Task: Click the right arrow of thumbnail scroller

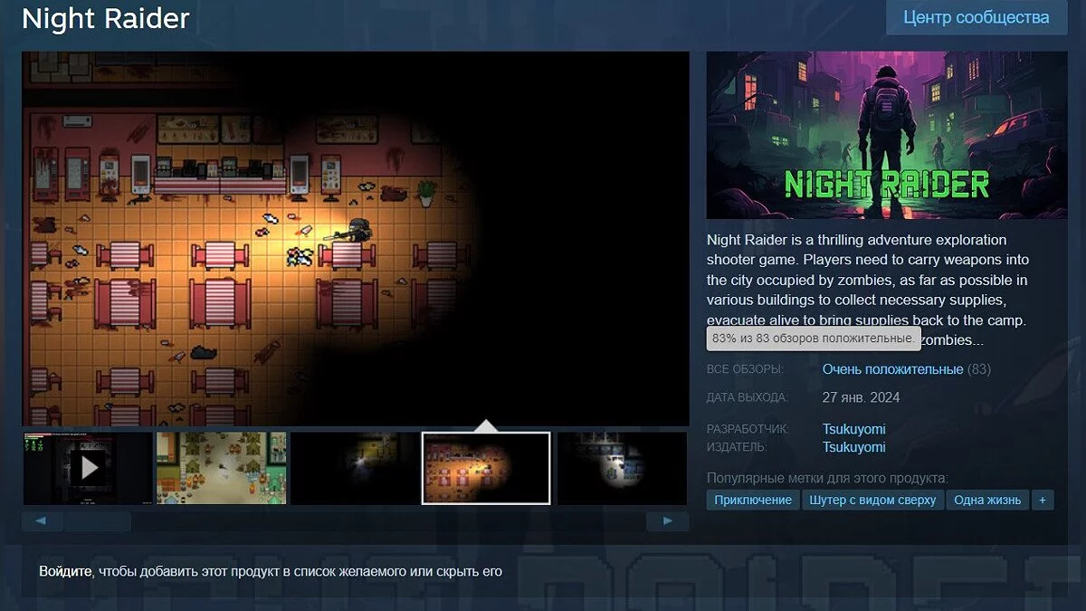Action: [x=668, y=521]
